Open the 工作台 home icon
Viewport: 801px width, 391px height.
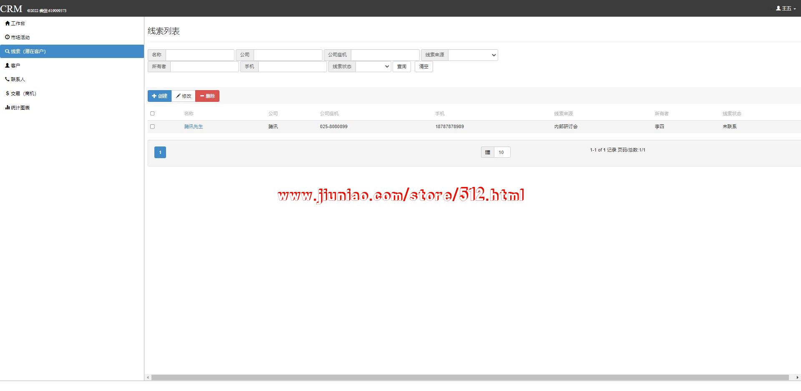7,23
